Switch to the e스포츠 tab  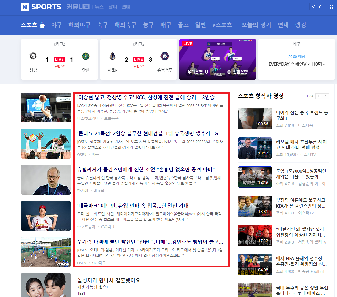pyautogui.click(x=222, y=25)
